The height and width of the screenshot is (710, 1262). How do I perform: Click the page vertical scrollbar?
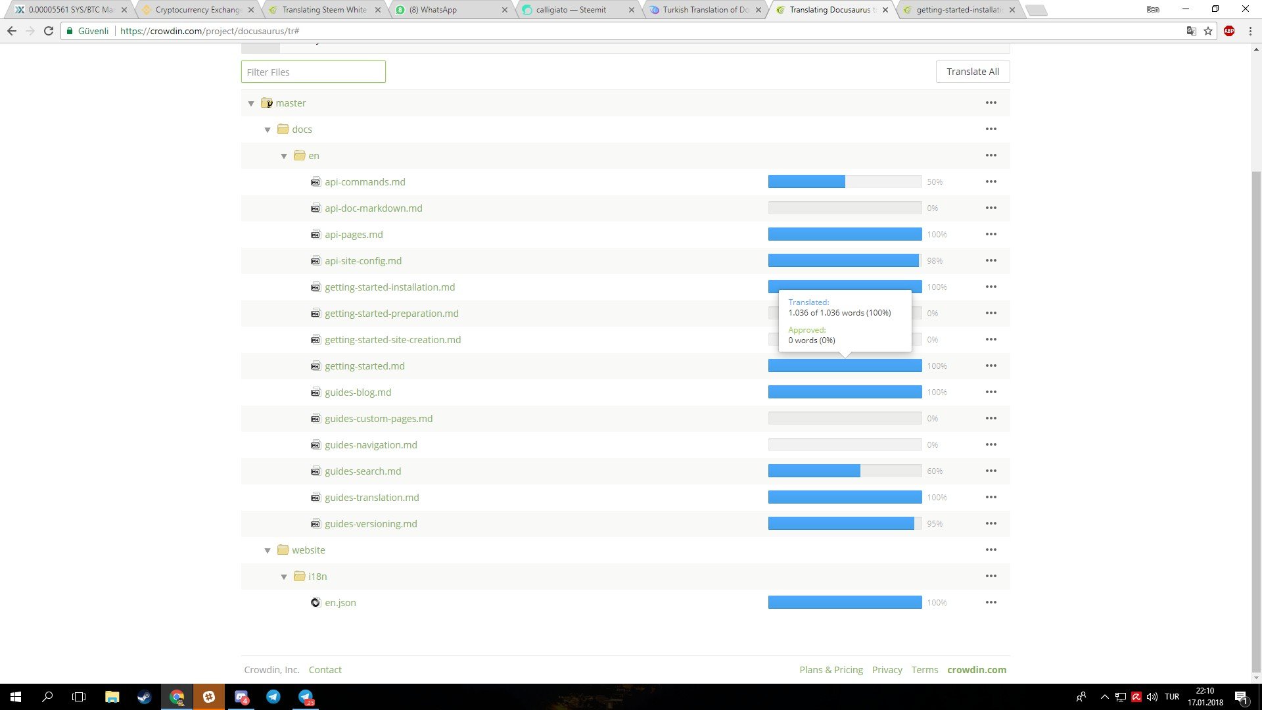coord(1256,421)
